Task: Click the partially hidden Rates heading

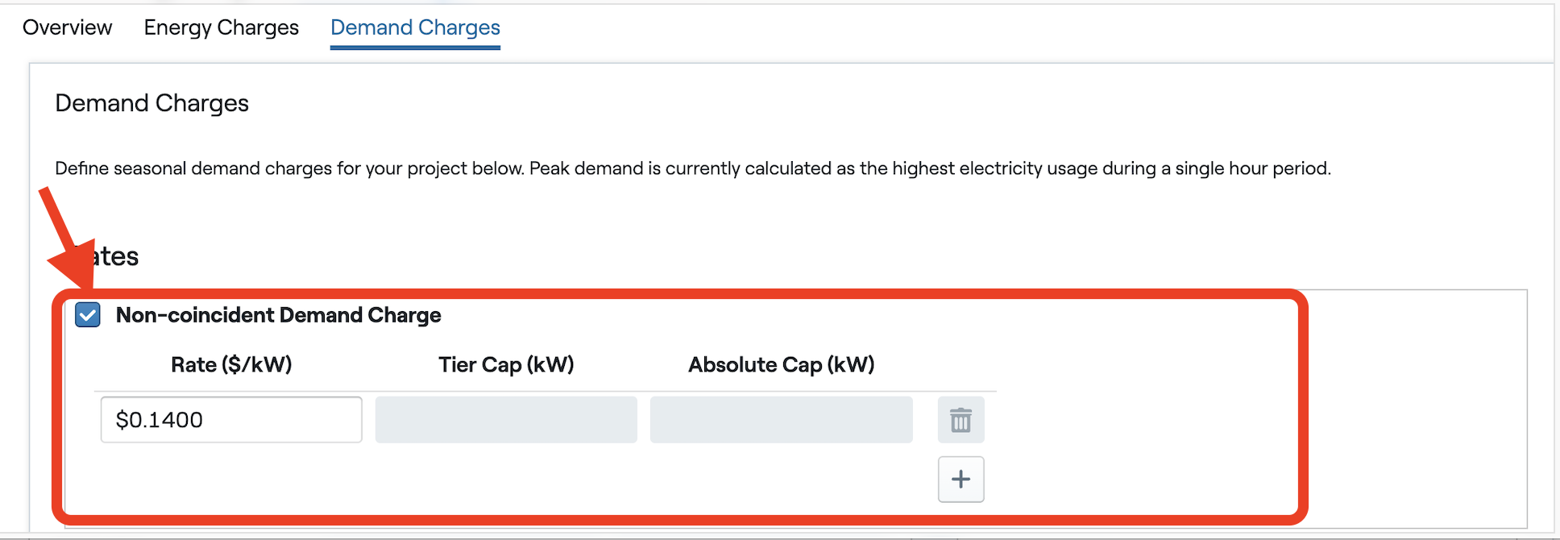Action: click(x=115, y=256)
